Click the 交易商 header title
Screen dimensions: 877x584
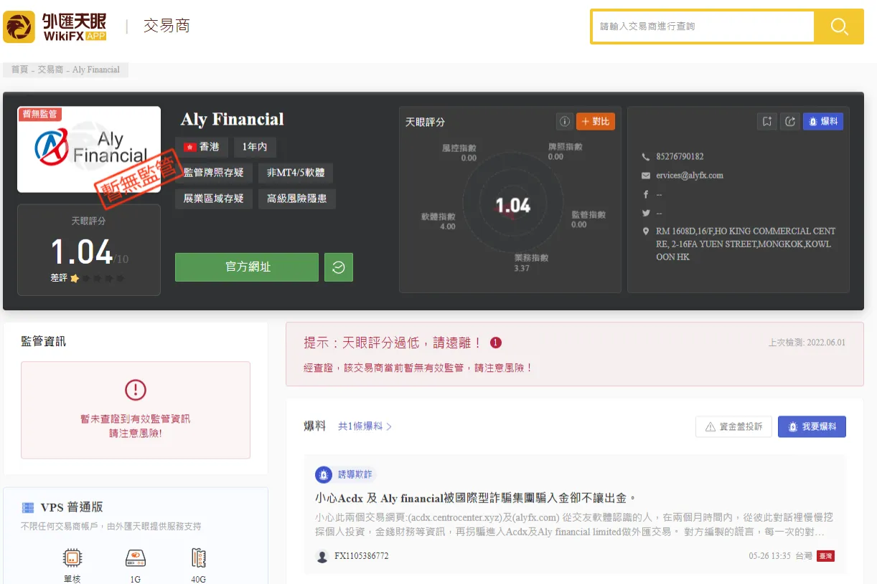[167, 27]
